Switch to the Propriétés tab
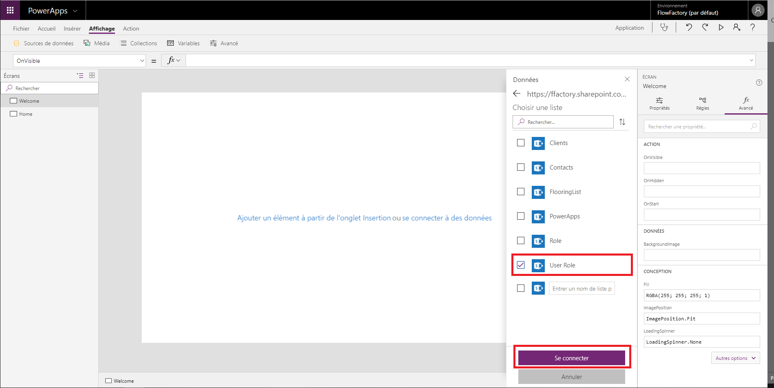Screen dimensions: 774x388 click(659, 104)
